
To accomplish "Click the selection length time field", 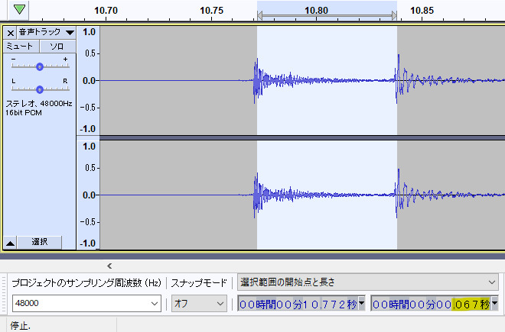I will tap(430, 304).
